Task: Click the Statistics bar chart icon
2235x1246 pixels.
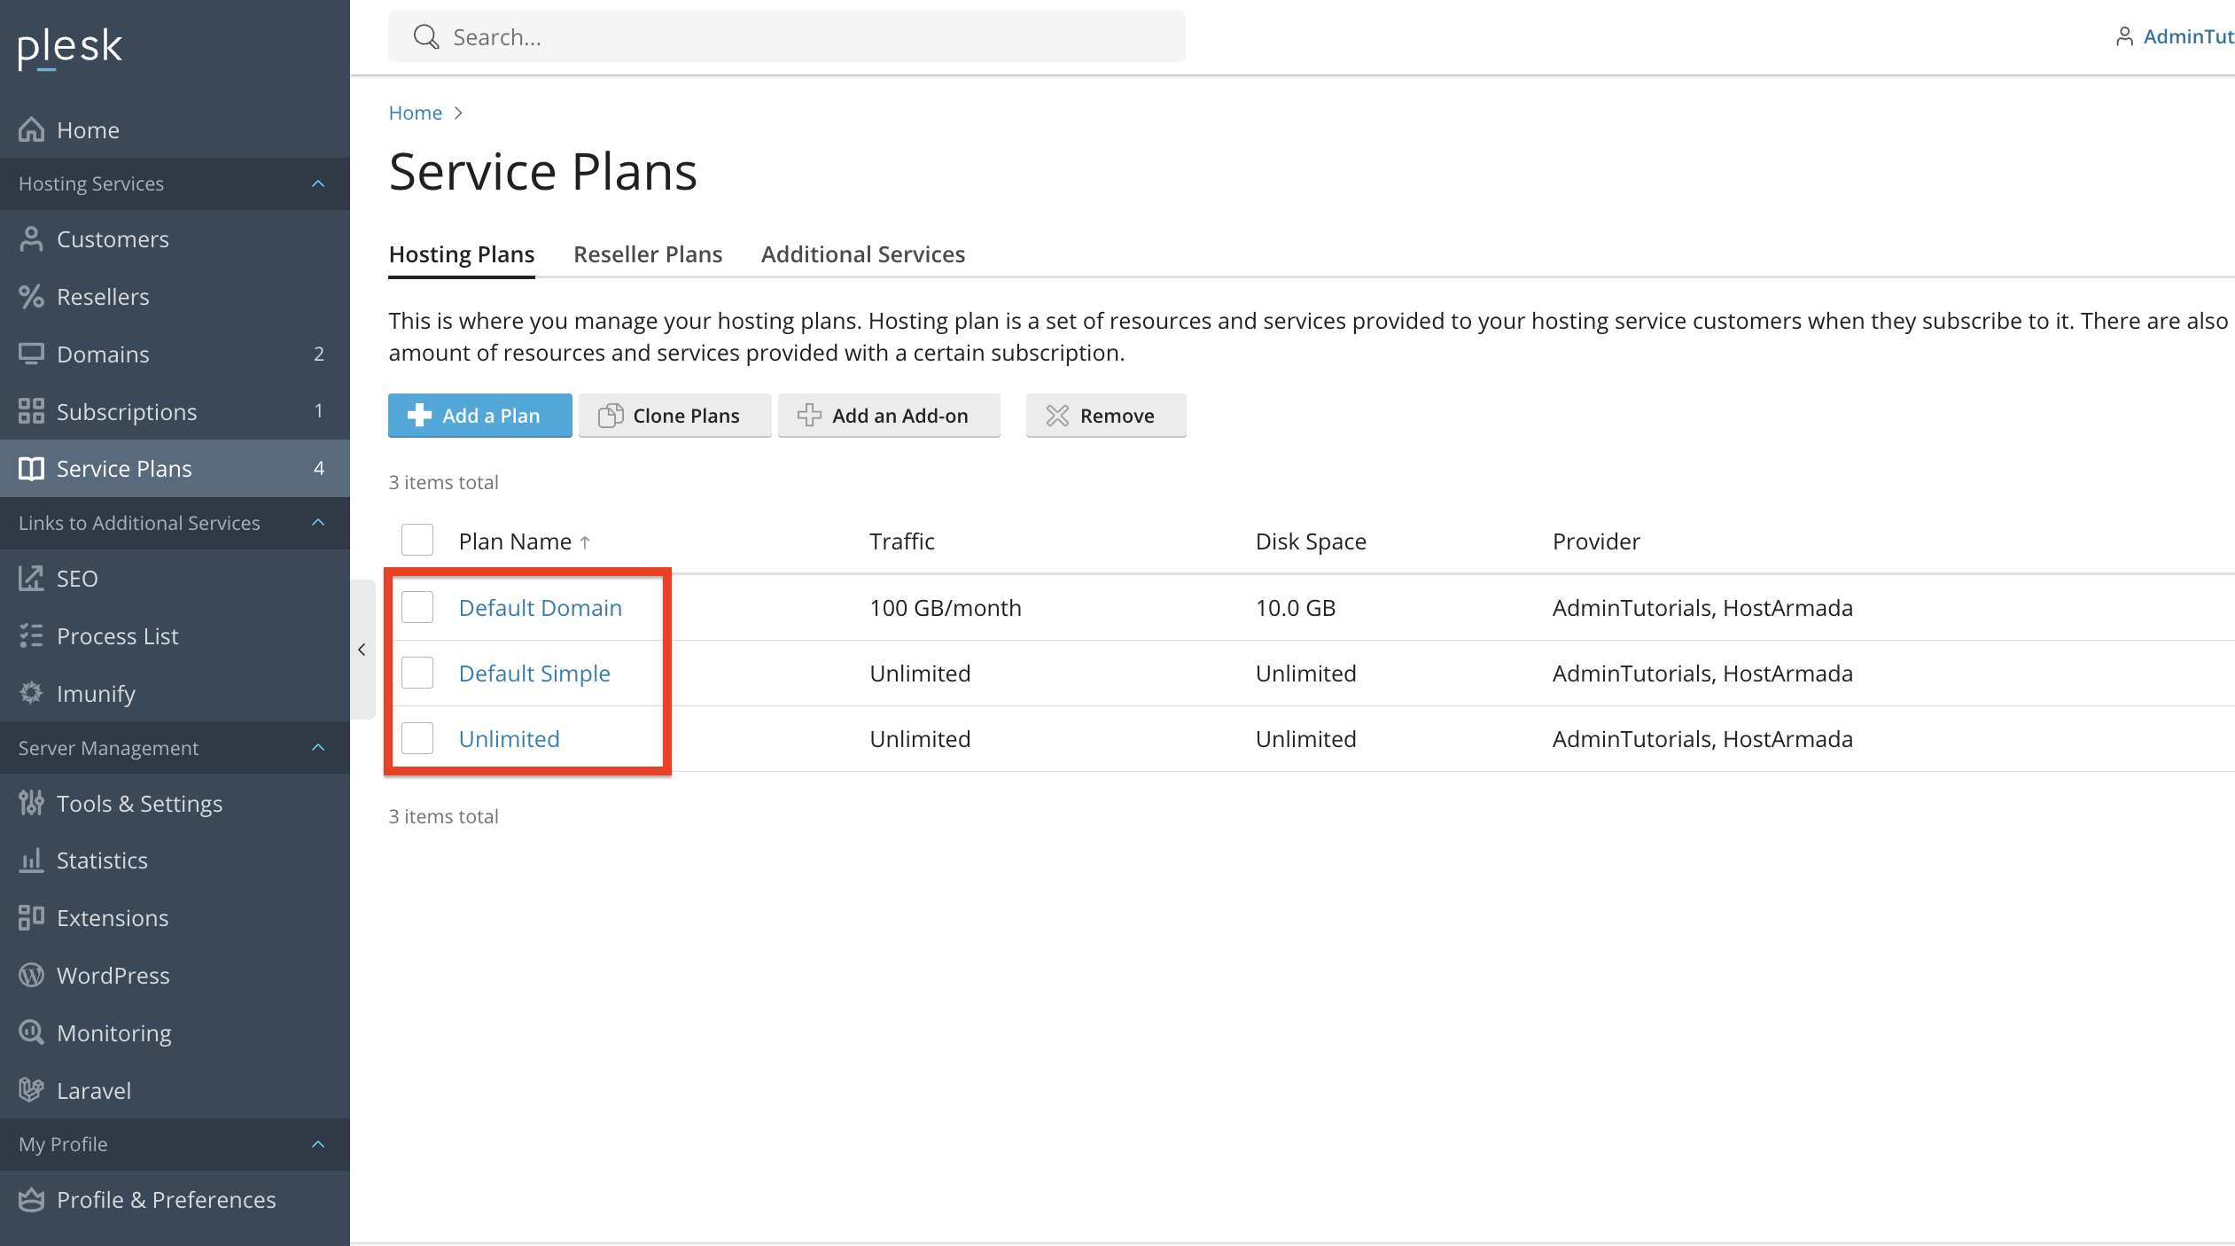Action: (x=31, y=860)
